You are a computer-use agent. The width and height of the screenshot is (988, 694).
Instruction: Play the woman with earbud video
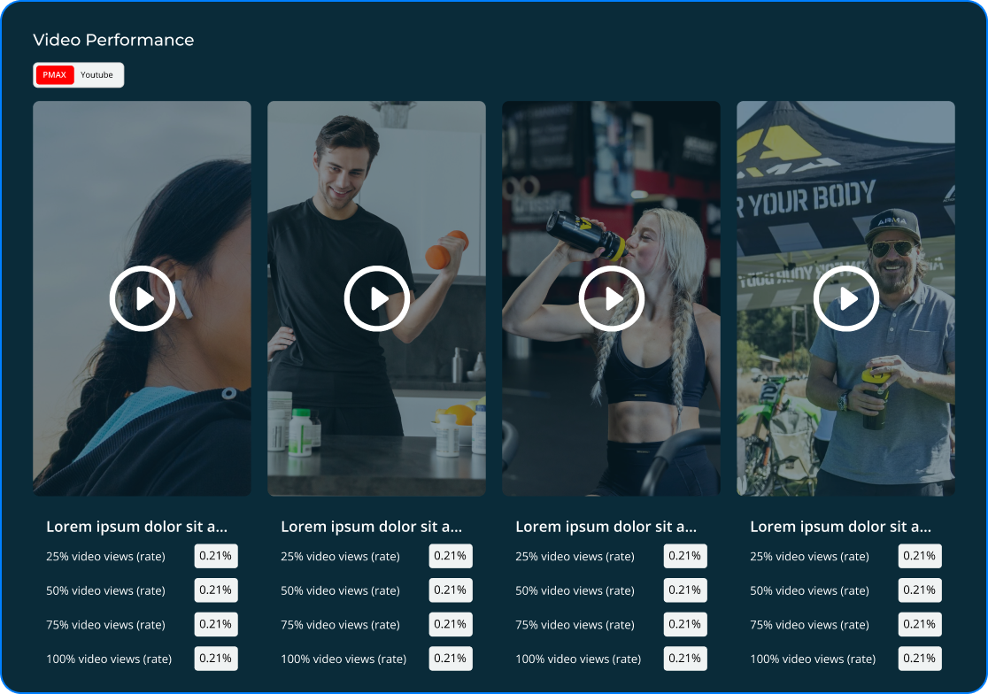coord(142,298)
